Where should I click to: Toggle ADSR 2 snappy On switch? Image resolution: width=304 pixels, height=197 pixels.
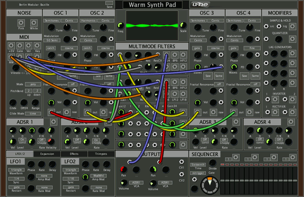coord(96,140)
